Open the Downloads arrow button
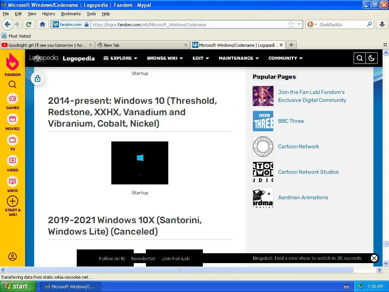This screenshot has height=292, width=389. (382, 24)
